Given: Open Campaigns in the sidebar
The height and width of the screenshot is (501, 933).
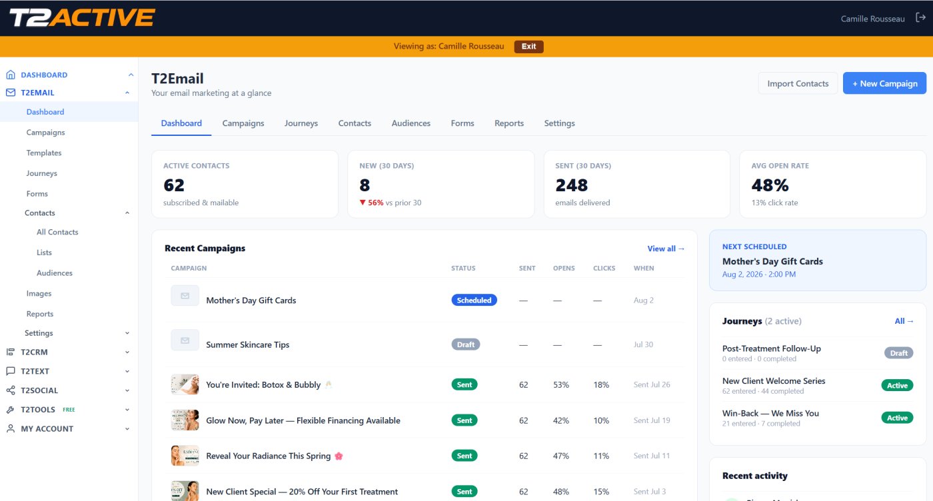Looking at the screenshot, I should point(45,133).
